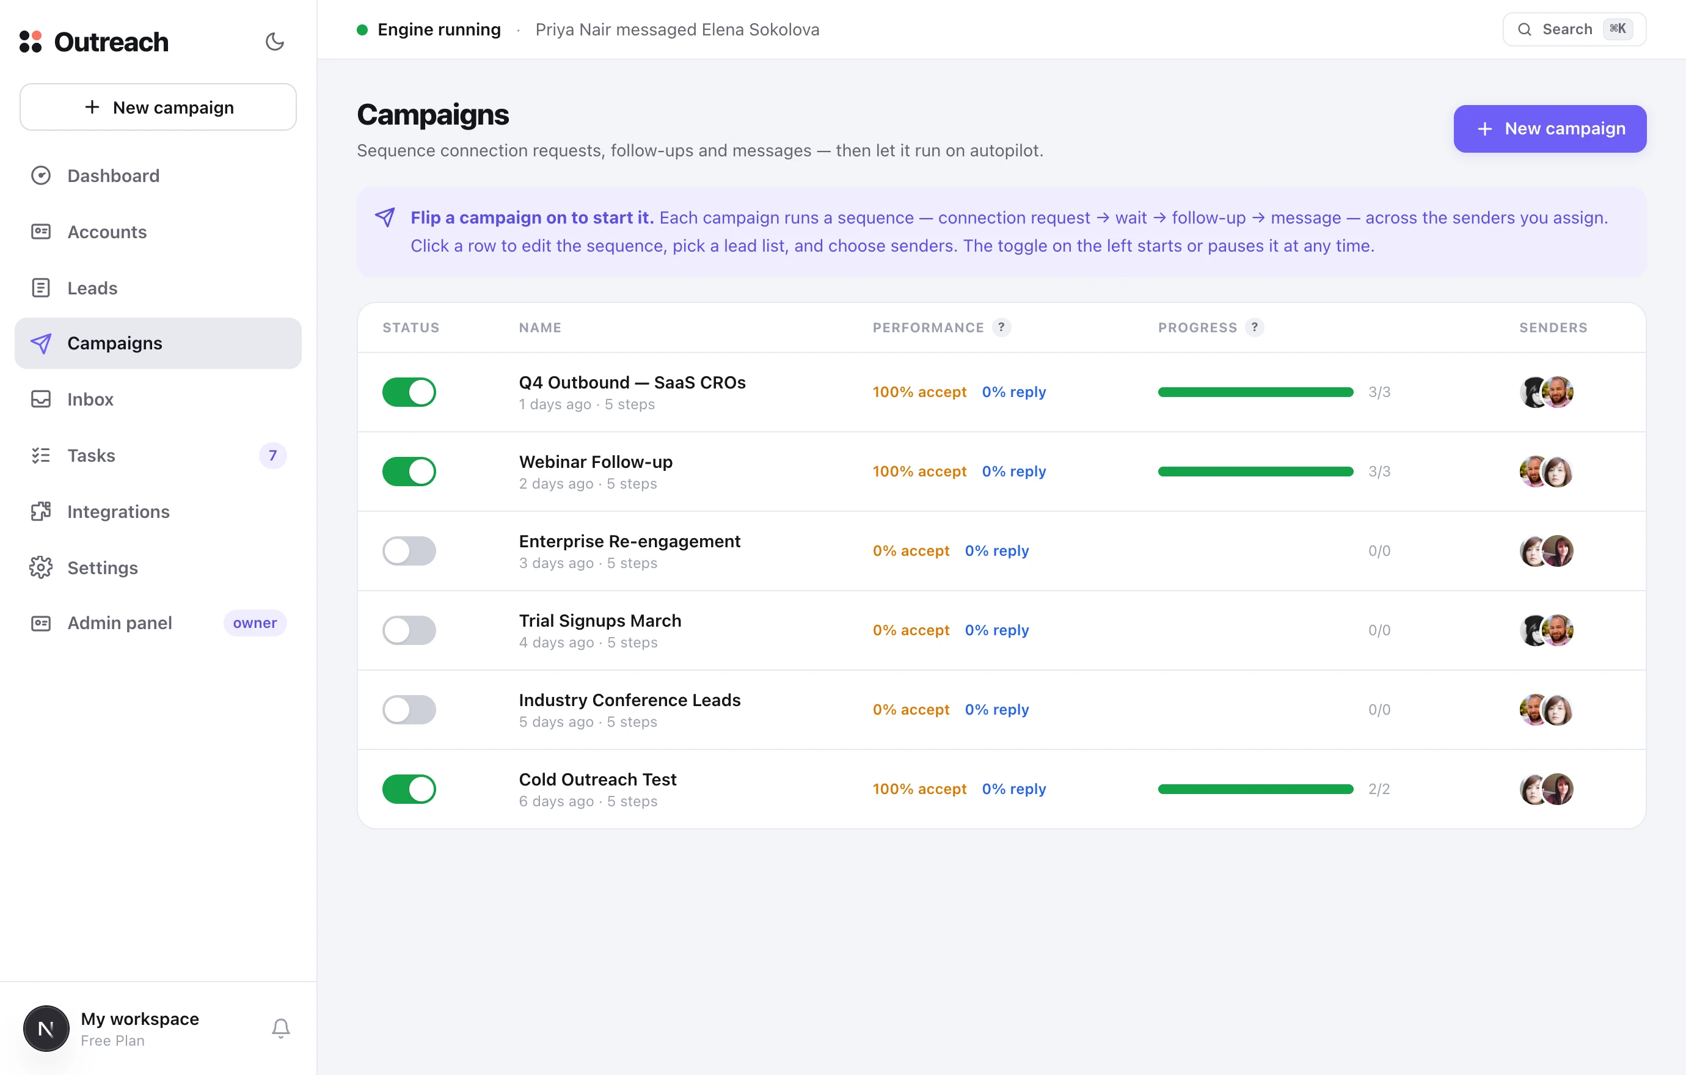Open Cold Outreach Test campaign

point(1001,789)
